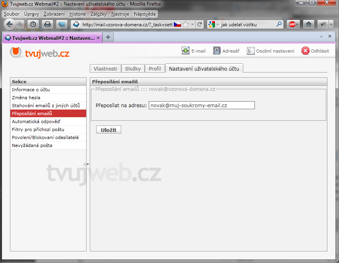Open E-mail inbox in webmail header
This screenshot has width=339, height=263.
point(193,51)
